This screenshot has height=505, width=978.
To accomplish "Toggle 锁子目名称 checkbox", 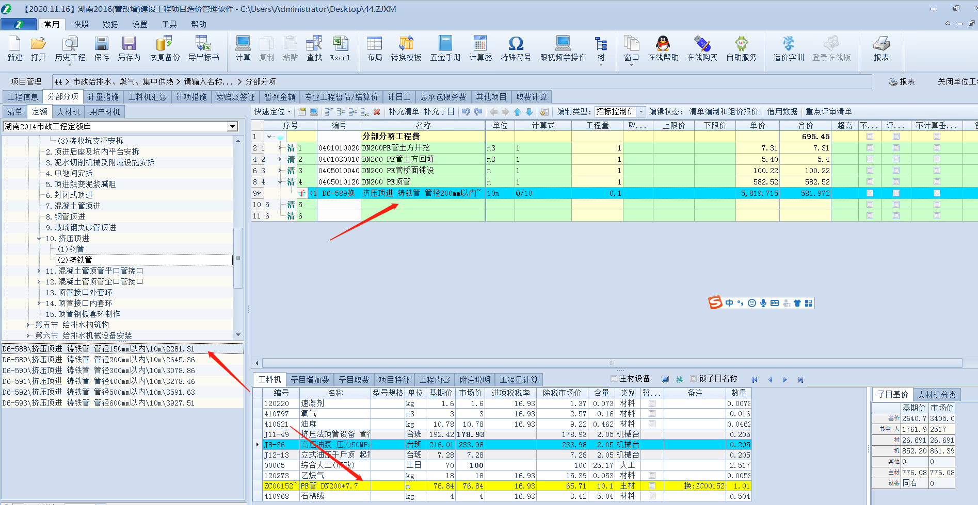I will pyautogui.click(x=694, y=379).
